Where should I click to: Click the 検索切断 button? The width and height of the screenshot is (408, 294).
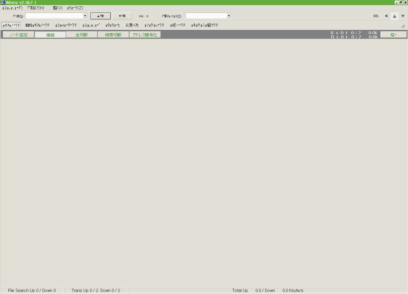113,35
